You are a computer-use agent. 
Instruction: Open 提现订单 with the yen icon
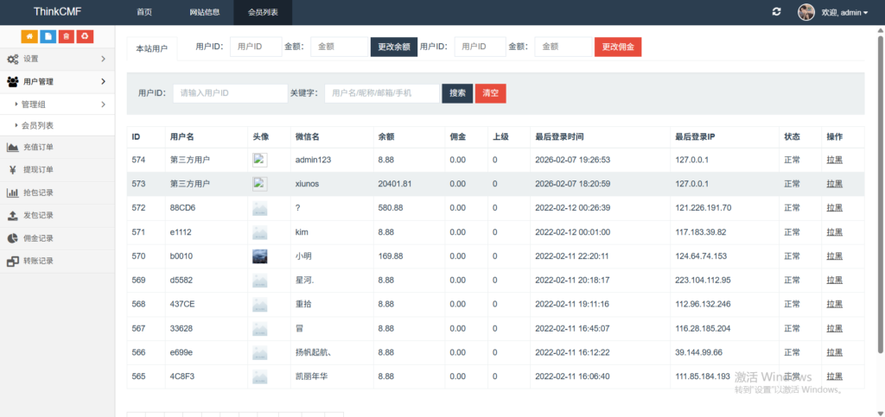click(38, 169)
